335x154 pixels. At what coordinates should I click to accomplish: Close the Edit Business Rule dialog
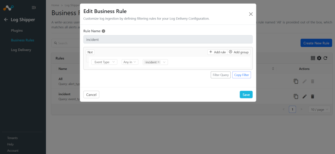tap(251, 14)
